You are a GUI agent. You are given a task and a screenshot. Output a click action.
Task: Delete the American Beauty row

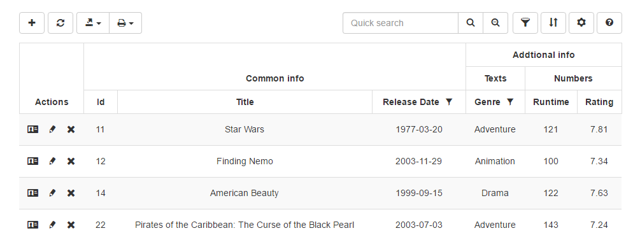coord(71,193)
